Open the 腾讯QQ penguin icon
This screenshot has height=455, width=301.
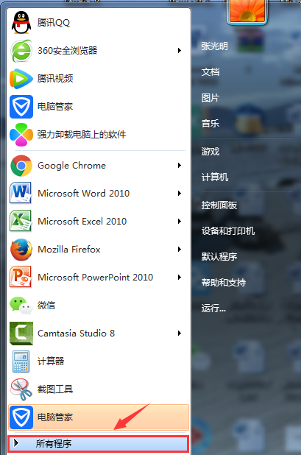click(x=21, y=23)
